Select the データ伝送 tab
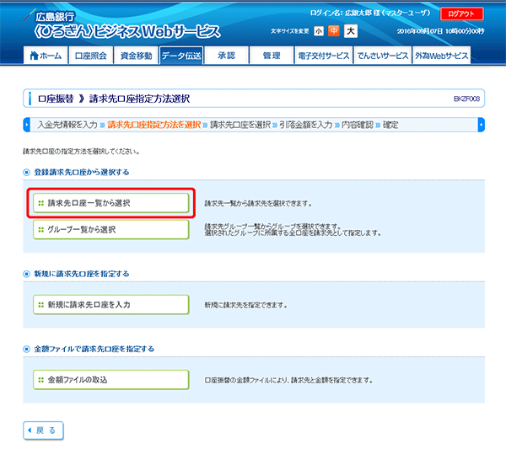The image size is (506, 465). (181, 56)
